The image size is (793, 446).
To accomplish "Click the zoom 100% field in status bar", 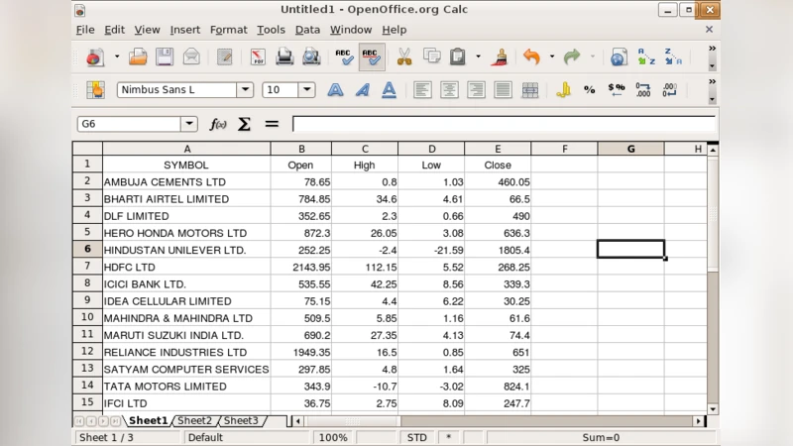I will [333, 437].
